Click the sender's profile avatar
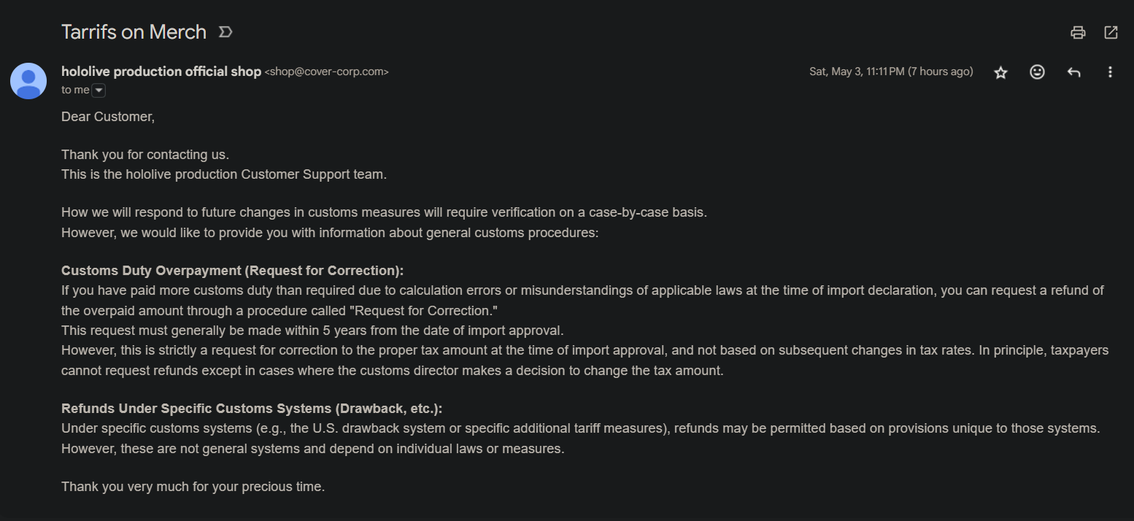Viewport: 1134px width, 521px height. (28, 80)
